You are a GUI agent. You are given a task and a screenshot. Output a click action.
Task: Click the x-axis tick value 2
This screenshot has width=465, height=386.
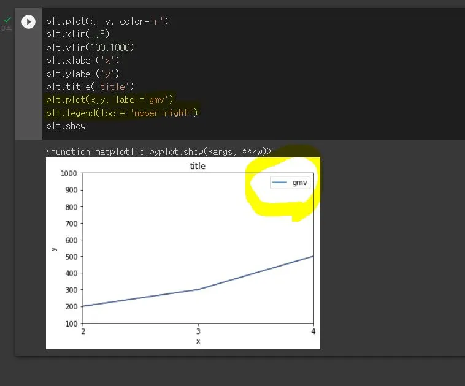pos(83,331)
